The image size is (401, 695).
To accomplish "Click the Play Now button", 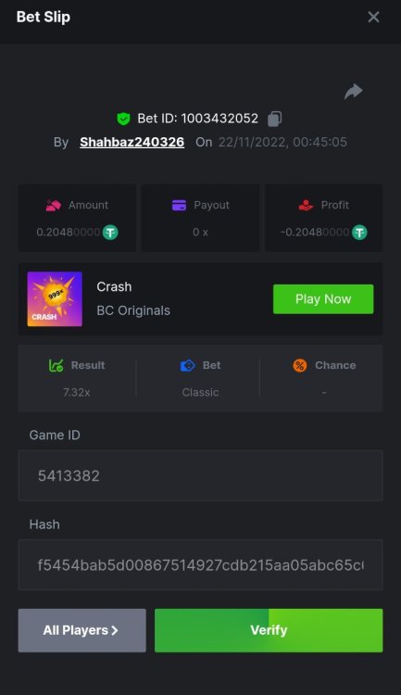I will pos(323,299).
